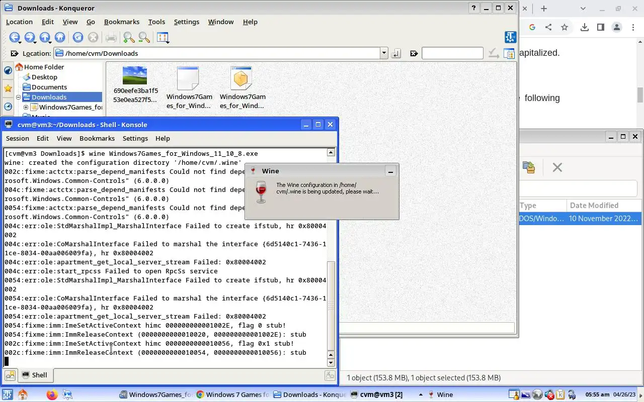This screenshot has height=402, width=644.
Task: Open a new tab in Chrome
Action: click(x=543, y=9)
